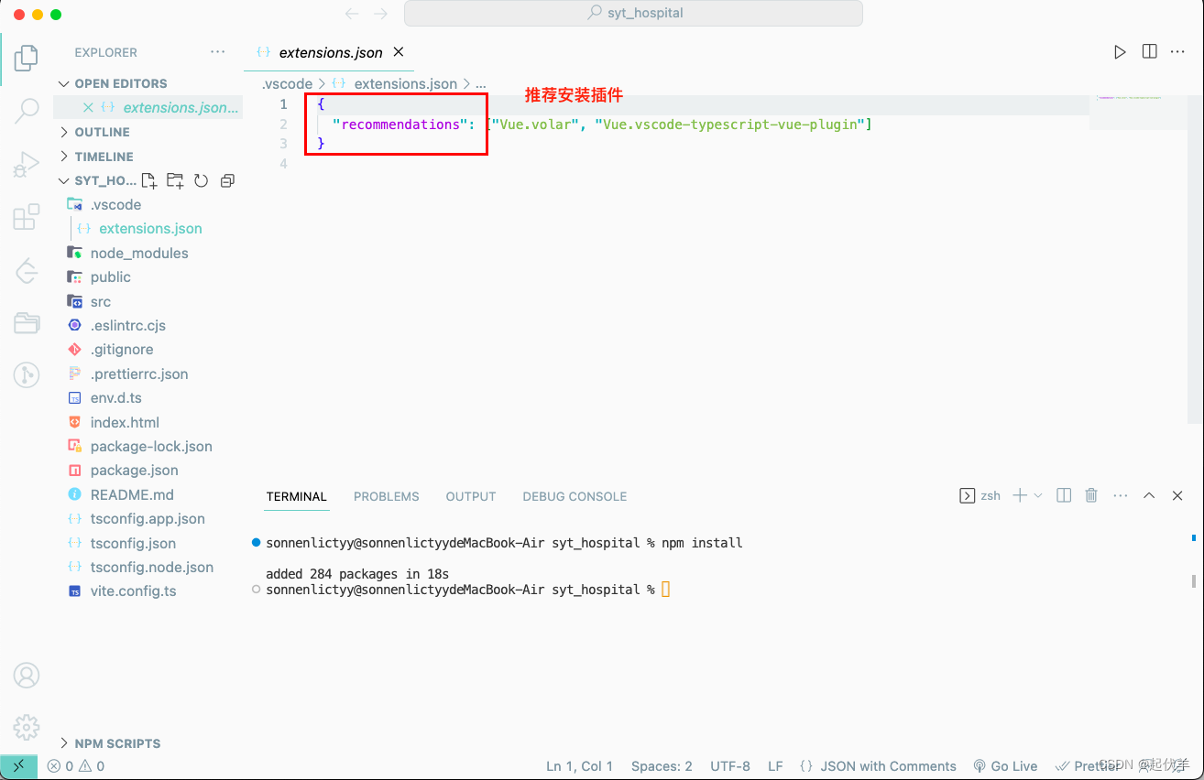Screen dimensions: 1204x780
Task: Open the new terminal launch profile dropdown
Action: click(x=1038, y=495)
